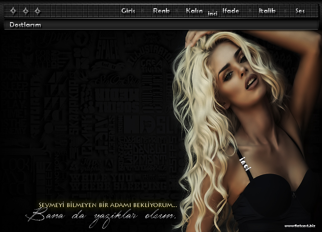Click the woman's face in the photo
Viewport: 322px width, 232px height.
click(243, 71)
